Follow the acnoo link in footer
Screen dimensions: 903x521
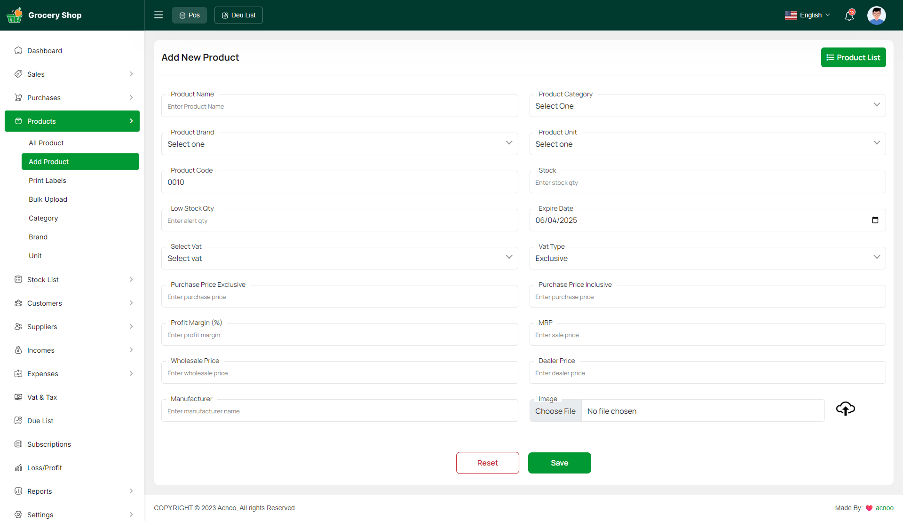(884, 508)
